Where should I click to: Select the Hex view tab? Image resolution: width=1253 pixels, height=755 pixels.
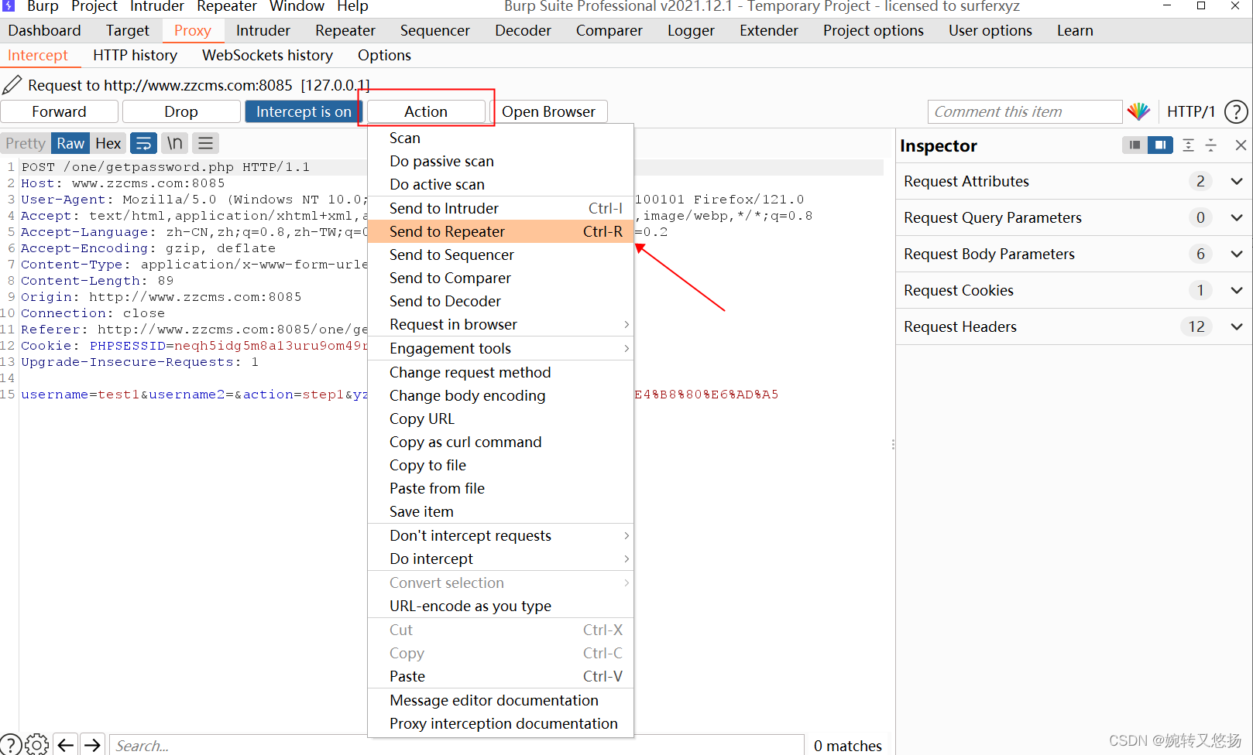[108, 143]
